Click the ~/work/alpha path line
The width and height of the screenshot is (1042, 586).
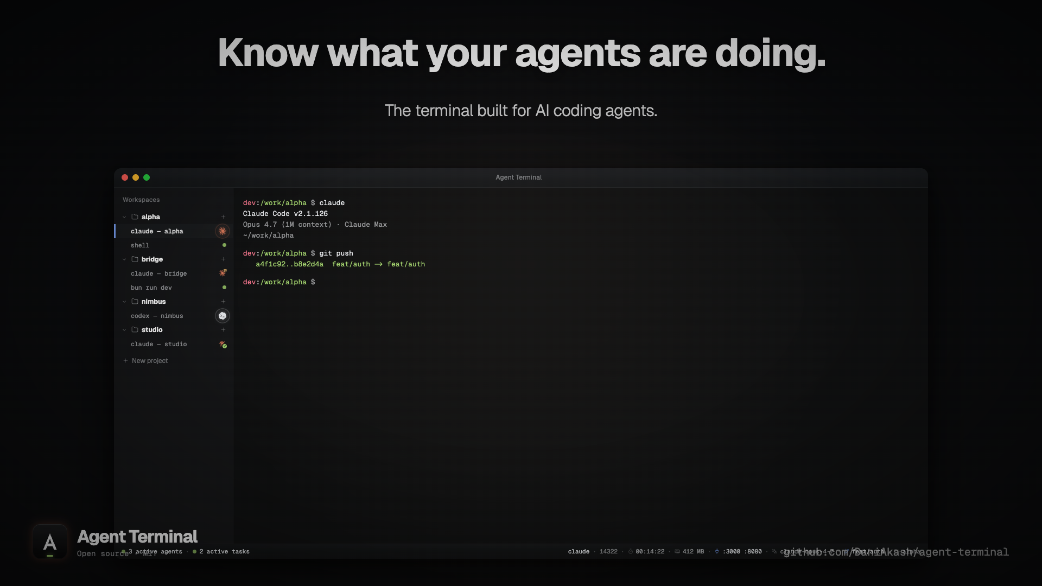pos(268,235)
